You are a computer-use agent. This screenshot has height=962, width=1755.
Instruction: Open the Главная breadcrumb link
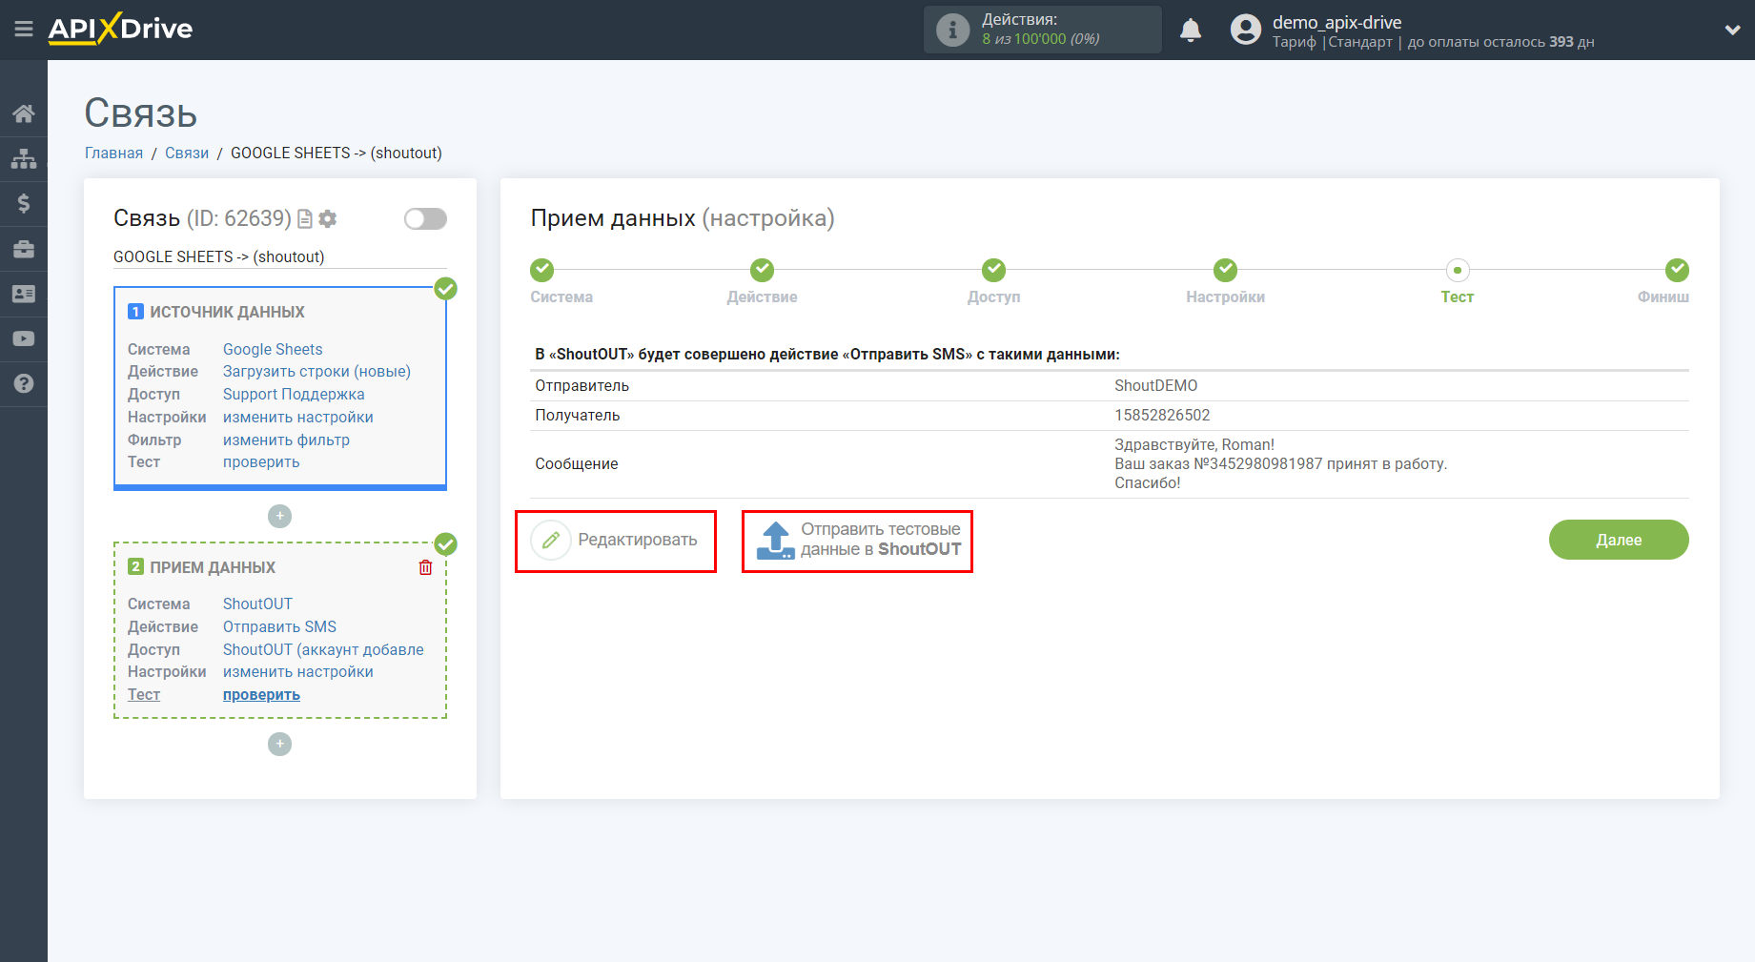pos(113,154)
